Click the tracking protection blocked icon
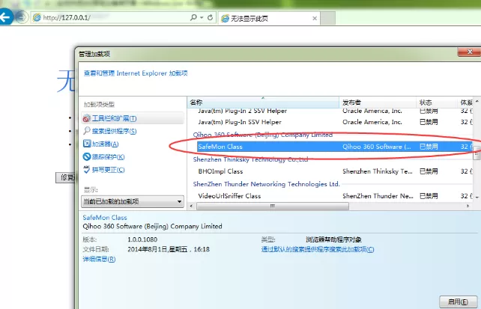 coord(87,156)
